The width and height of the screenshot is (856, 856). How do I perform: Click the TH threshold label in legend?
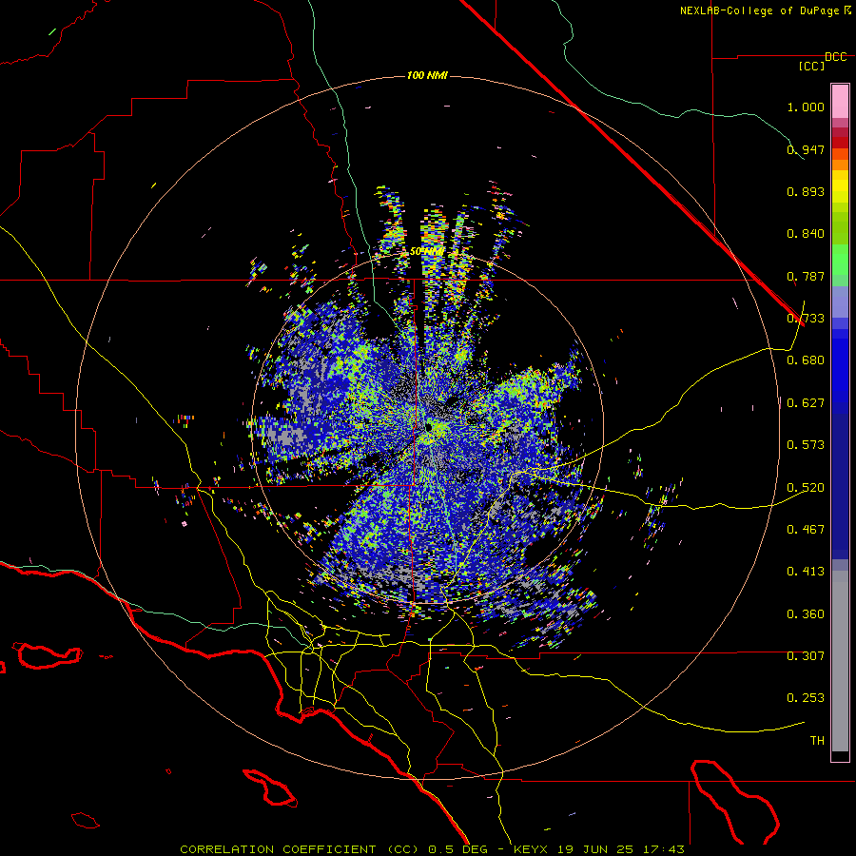click(x=817, y=741)
